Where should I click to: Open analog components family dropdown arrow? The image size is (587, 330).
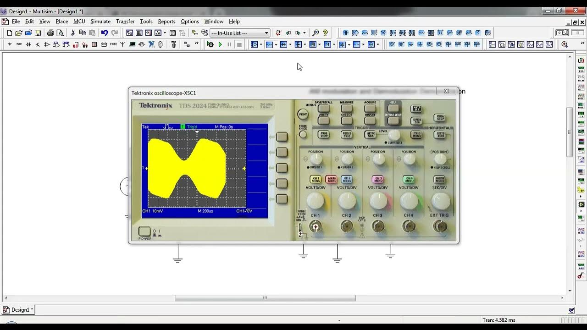(x=261, y=44)
